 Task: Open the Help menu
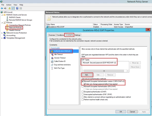(x=21, y=5)
